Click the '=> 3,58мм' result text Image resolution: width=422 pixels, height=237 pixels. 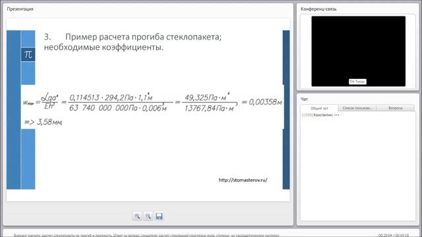tap(44, 122)
